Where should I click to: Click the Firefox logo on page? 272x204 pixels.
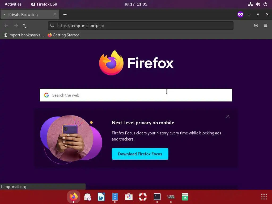(x=136, y=63)
